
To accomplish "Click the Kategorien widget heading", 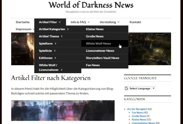I will 135,99.
